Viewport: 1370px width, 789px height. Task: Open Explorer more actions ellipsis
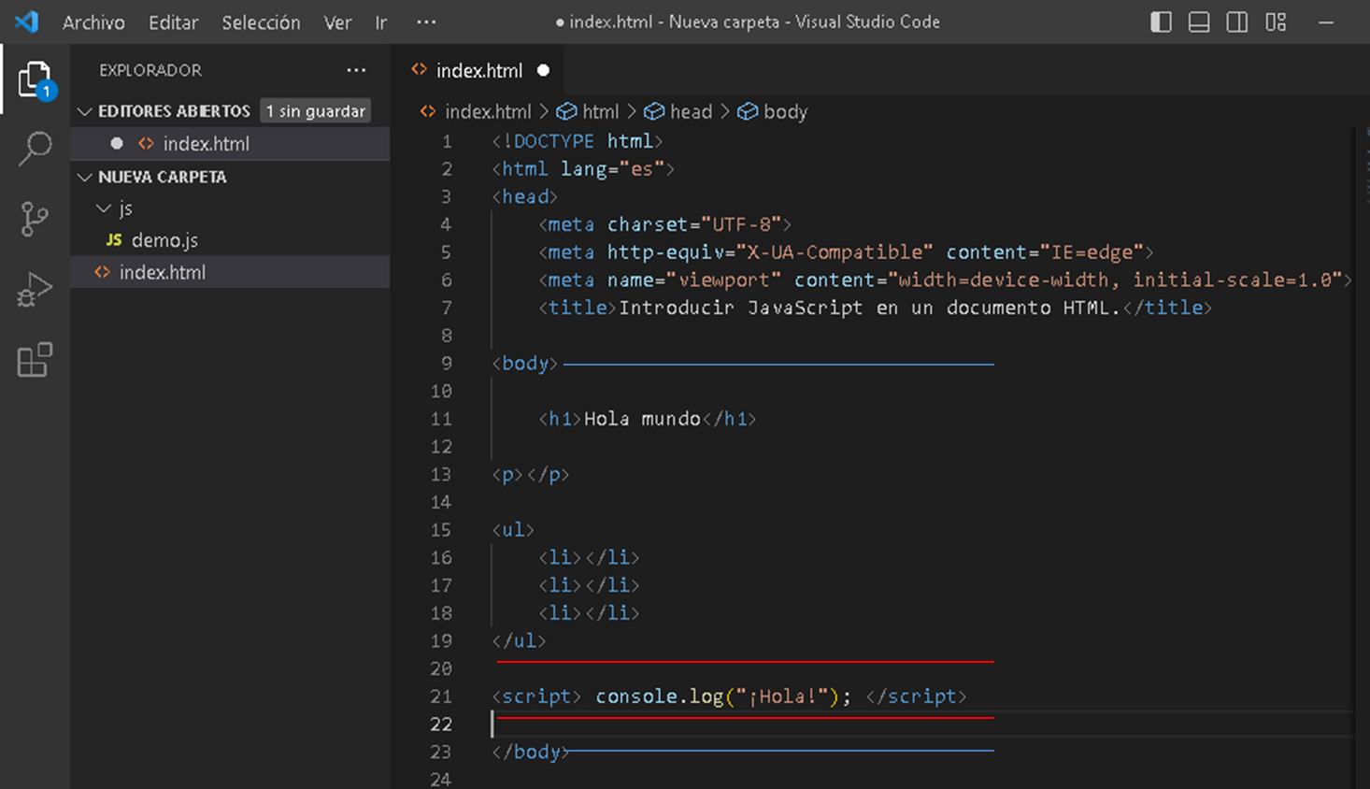tap(356, 70)
